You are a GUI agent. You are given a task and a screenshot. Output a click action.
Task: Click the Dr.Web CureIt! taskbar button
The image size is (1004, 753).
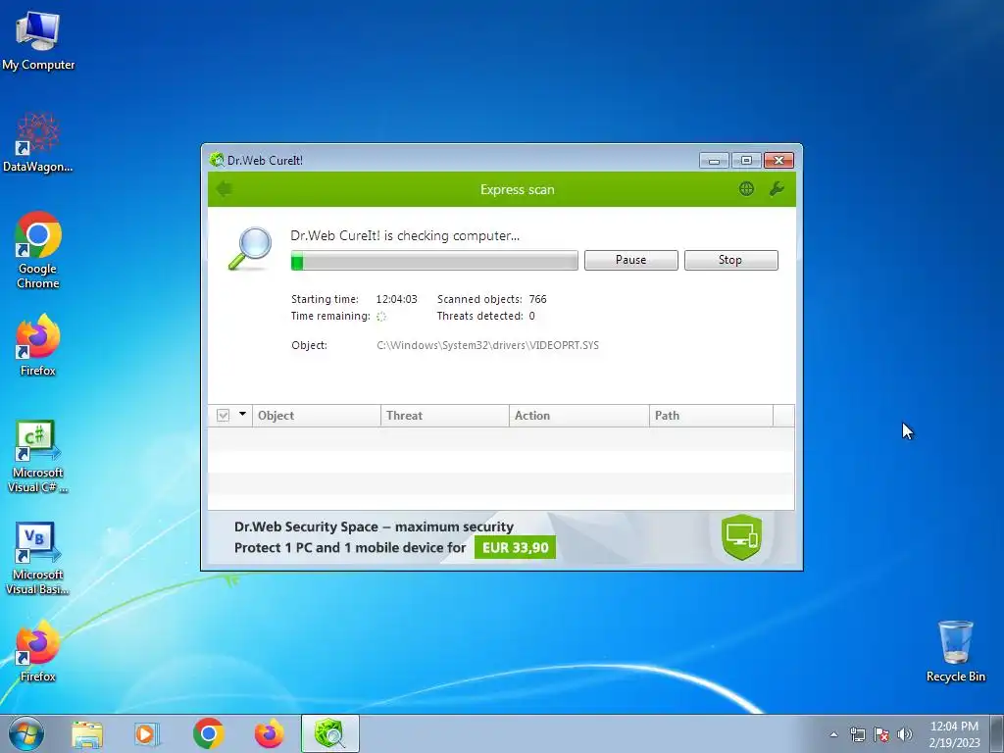[330, 733]
